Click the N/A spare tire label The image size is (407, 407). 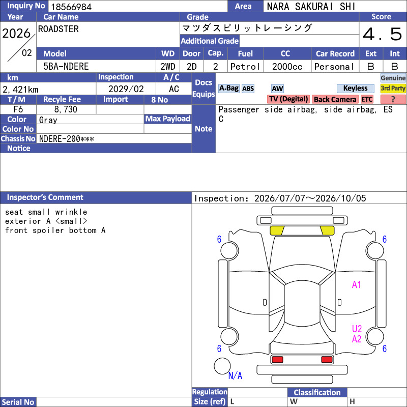tap(235, 375)
